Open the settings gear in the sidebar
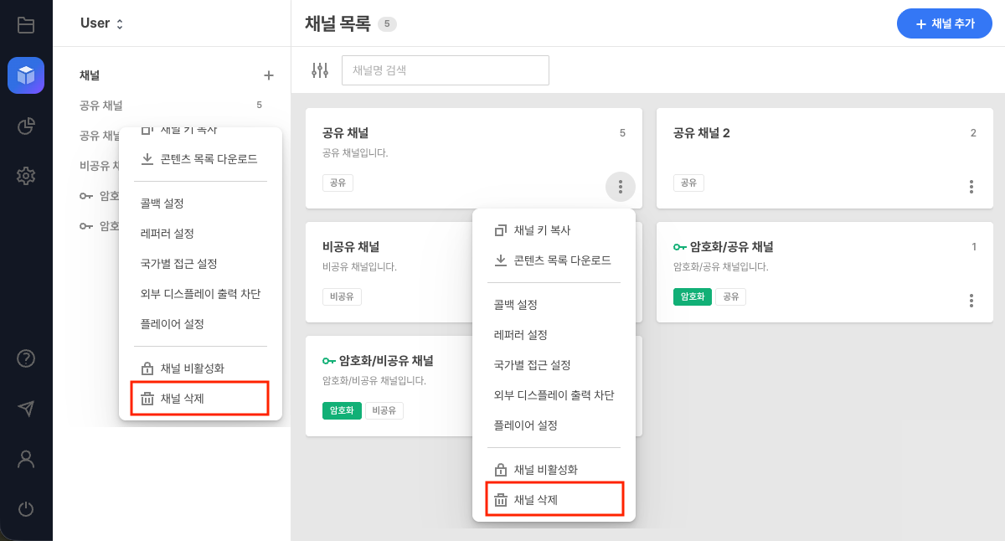 pyautogui.click(x=26, y=176)
